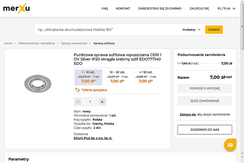The height and width of the screenshot is (163, 244).
Task: Click the Parametry section heading
Action: [19, 159]
